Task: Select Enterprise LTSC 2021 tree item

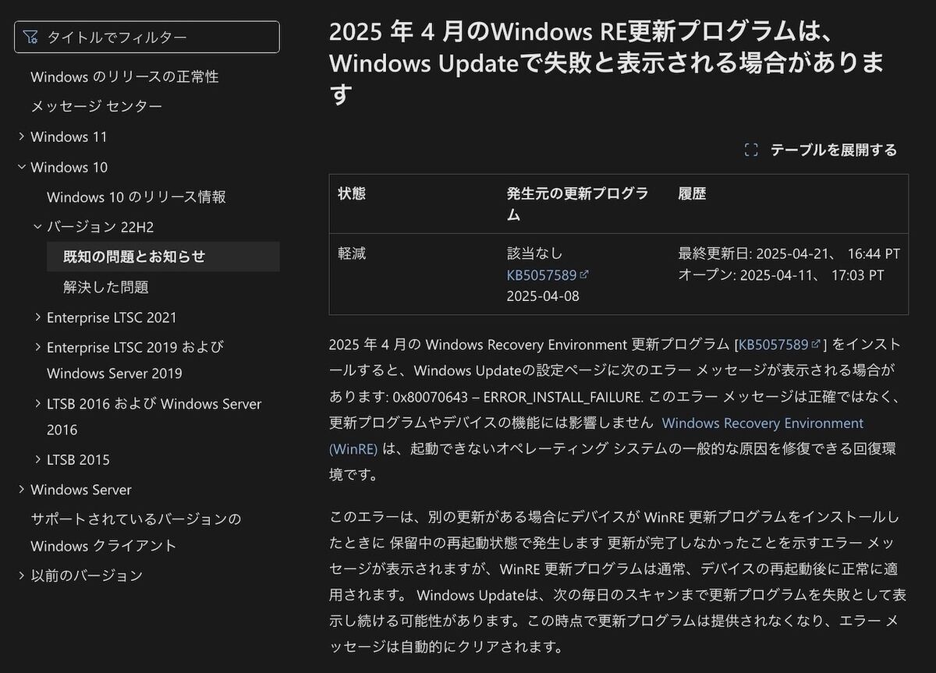Action: click(x=112, y=317)
